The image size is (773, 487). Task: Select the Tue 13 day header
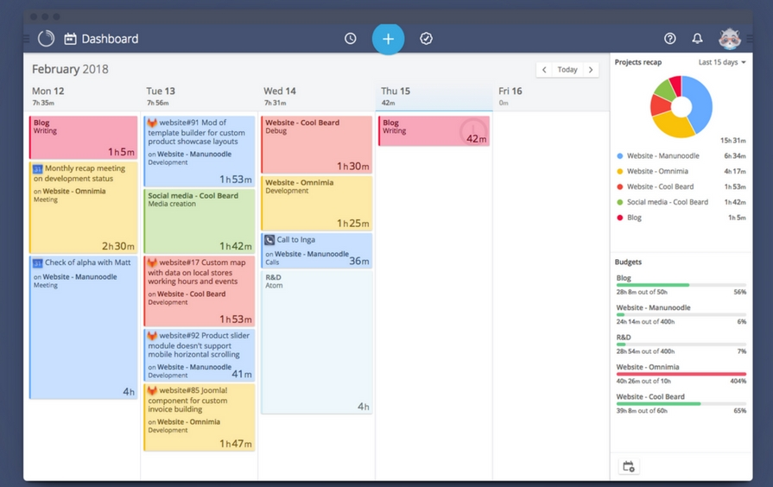point(161,92)
